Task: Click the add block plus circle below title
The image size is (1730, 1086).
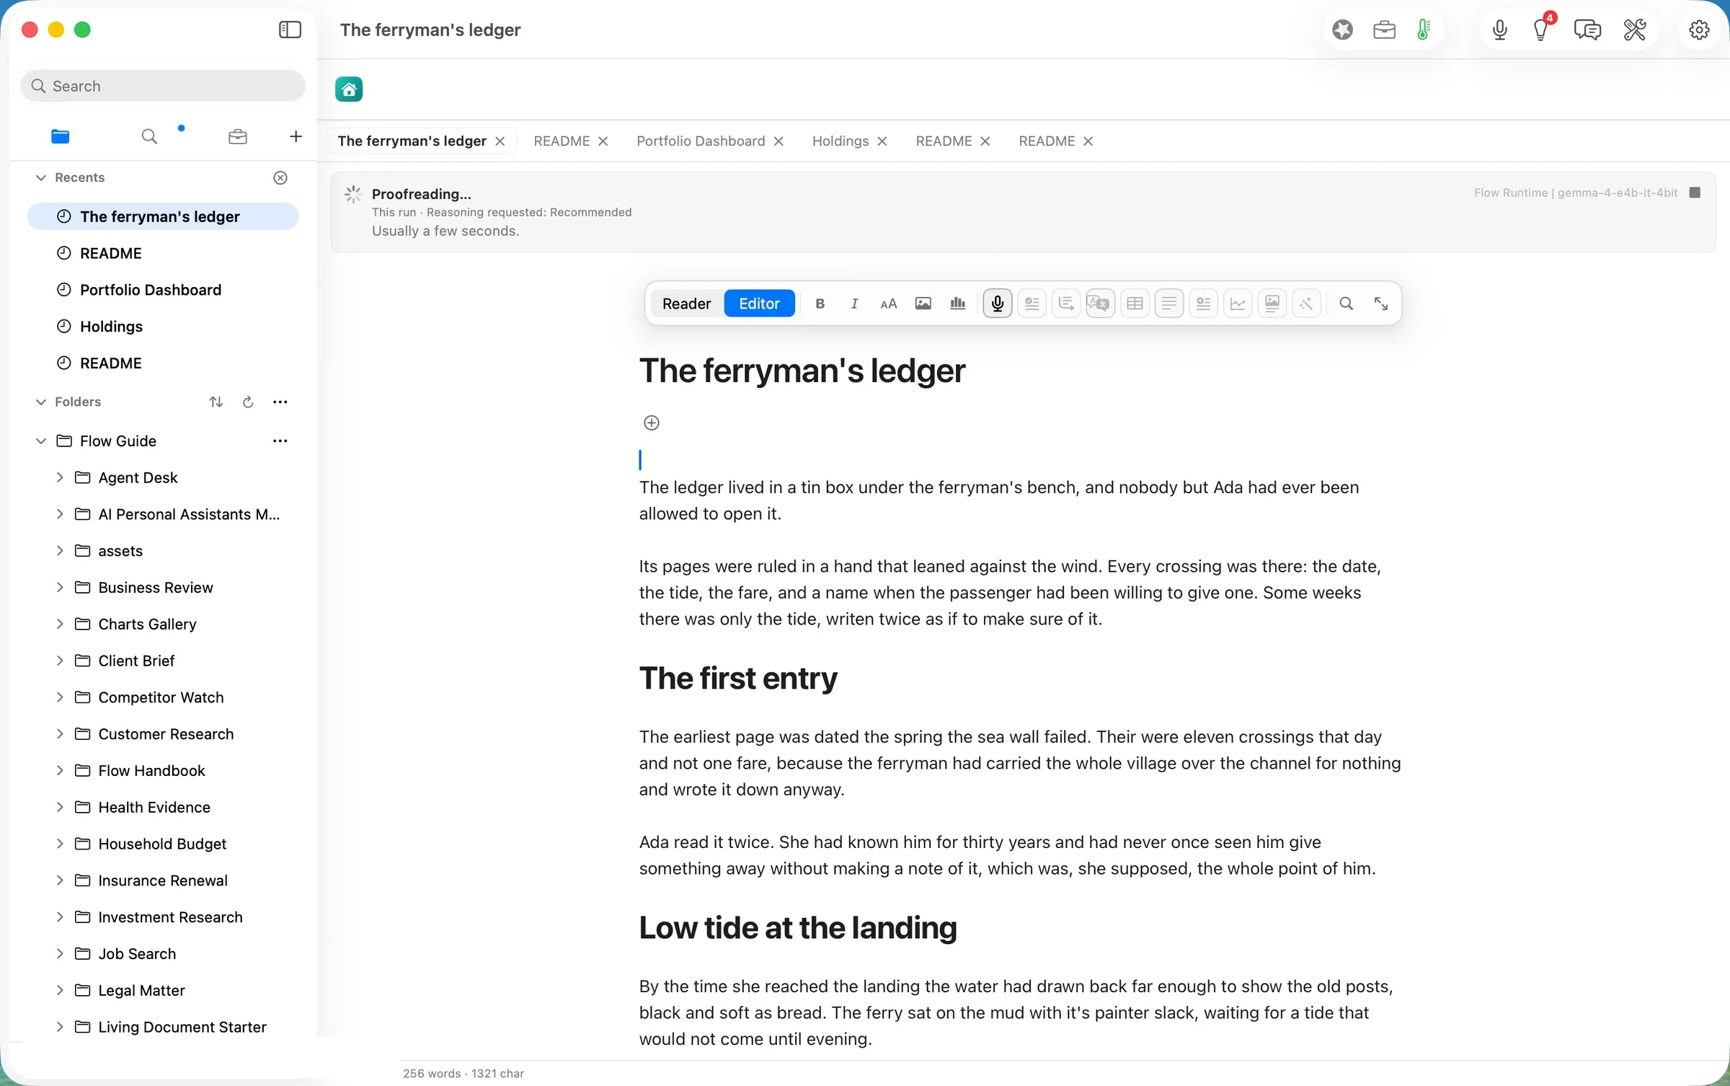Action: (x=651, y=423)
